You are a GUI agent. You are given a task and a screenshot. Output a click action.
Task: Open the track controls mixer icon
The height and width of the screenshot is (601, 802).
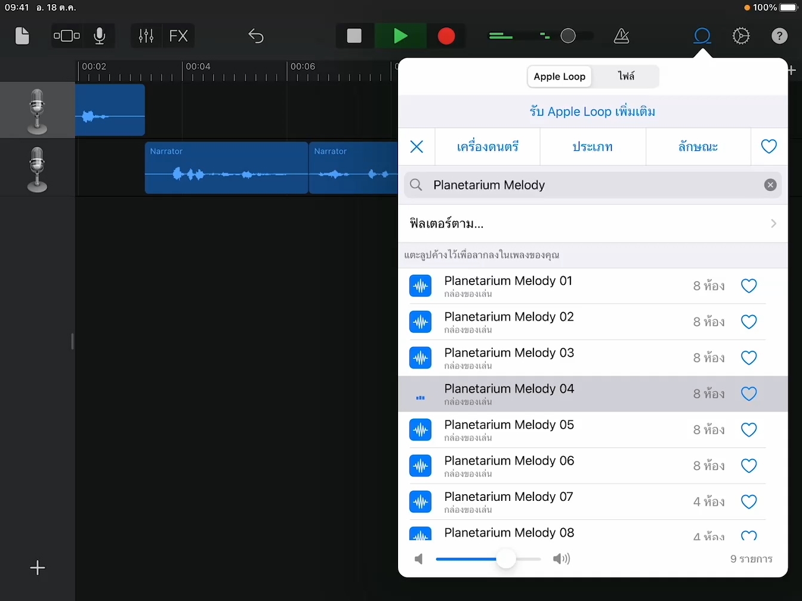pos(146,36)
